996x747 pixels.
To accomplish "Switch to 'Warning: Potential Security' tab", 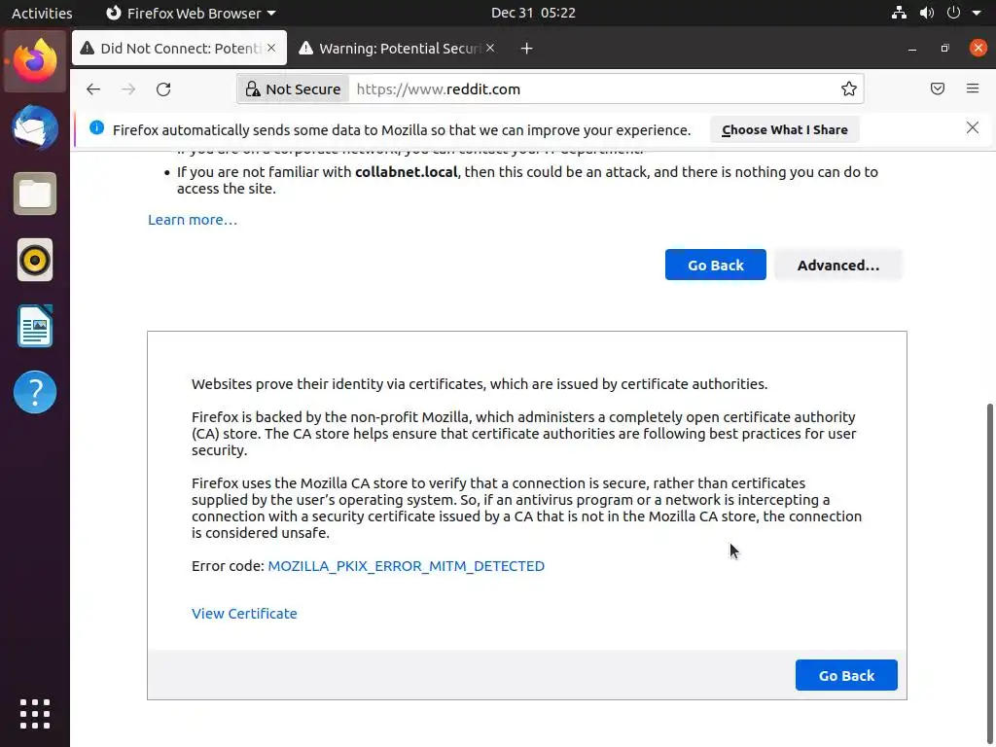I will [x=398, y=49].
